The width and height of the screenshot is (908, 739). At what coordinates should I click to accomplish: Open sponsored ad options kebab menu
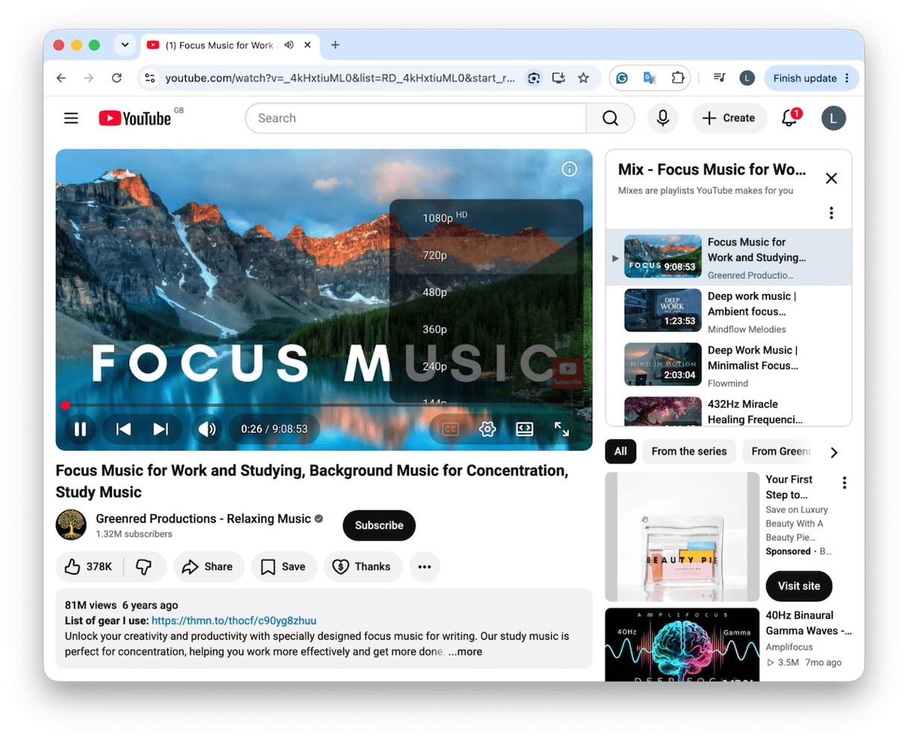845,483
